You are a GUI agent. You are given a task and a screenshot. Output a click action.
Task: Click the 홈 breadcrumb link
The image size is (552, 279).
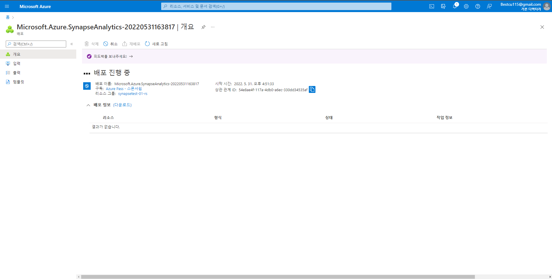[x=7, y=17]
